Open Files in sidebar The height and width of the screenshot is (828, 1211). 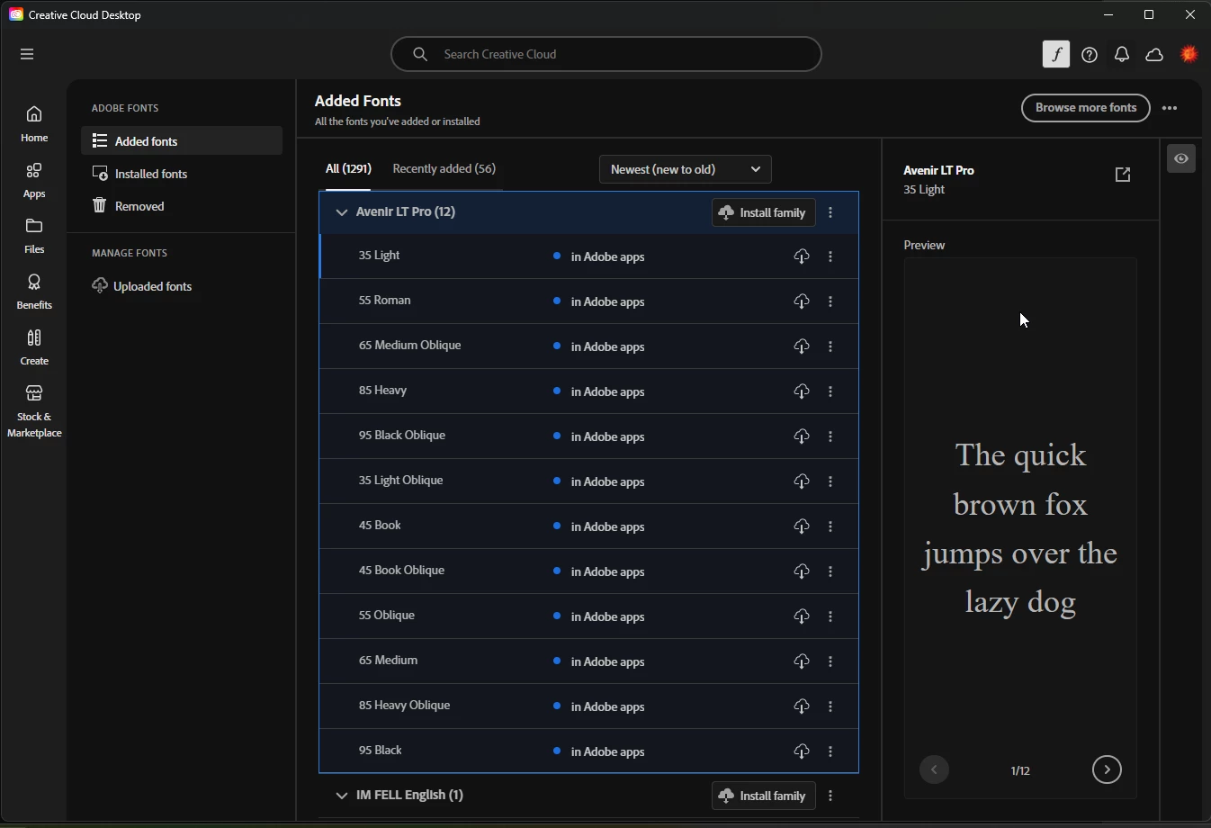pos(34,236)
